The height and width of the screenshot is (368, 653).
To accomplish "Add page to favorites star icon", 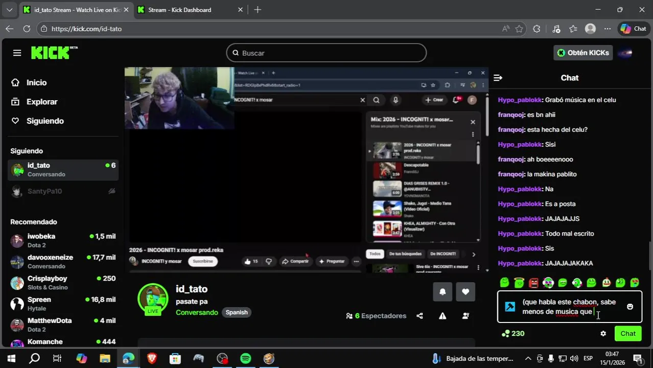I will pos(519,29).
